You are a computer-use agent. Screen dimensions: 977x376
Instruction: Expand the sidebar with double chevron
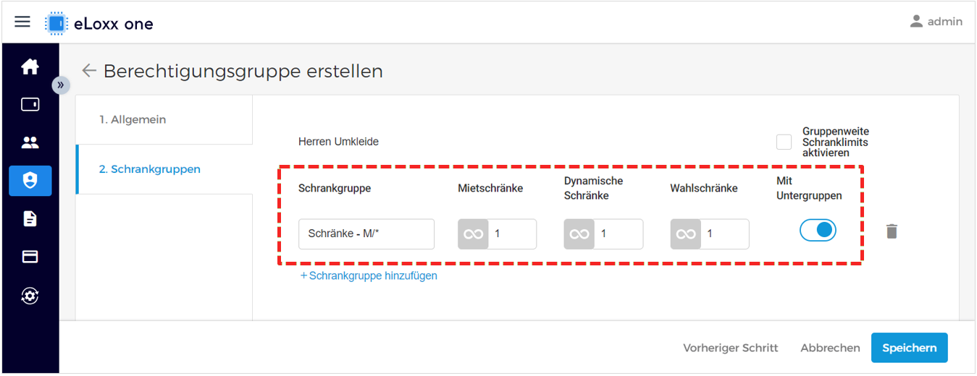[60, 85]
